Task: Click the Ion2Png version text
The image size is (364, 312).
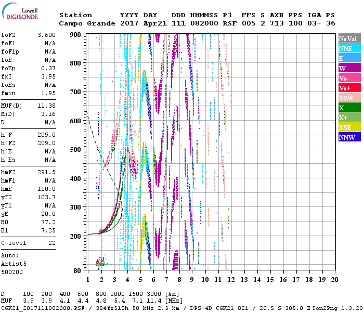Action: [338, 308]
